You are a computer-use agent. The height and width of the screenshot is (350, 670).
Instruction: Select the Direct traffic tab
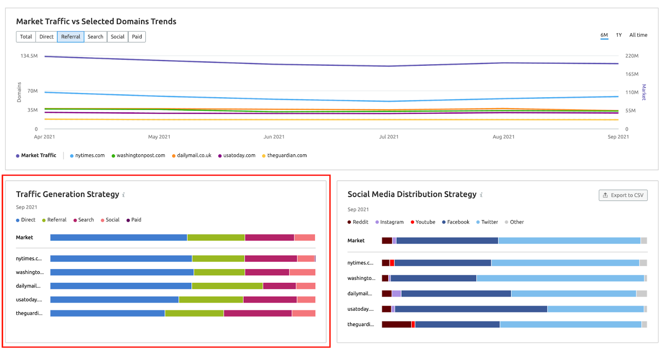pyautogui.click(x=46, y=37)
